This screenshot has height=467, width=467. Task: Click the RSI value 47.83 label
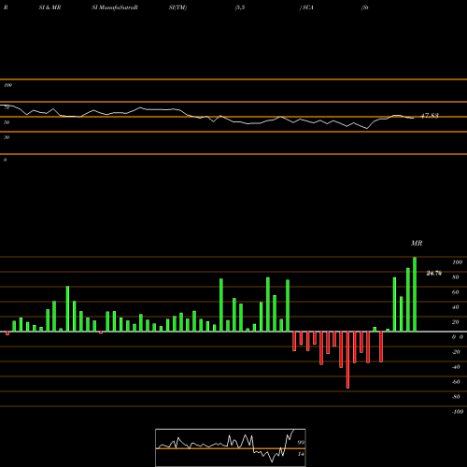coord(430,116)
